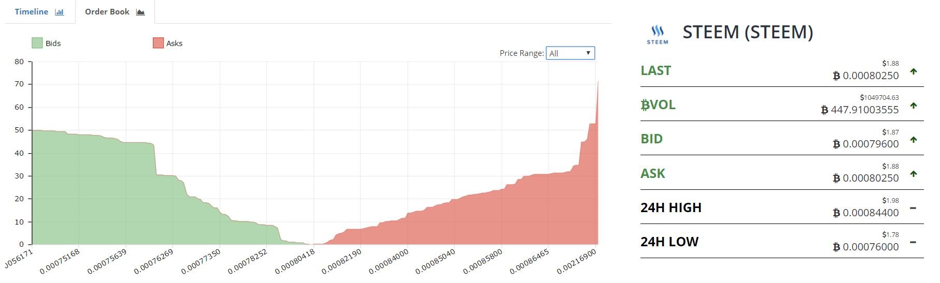
Task: Click the BVOL up arrow icon
Action: pyautogui.click(x=913, y=106)
